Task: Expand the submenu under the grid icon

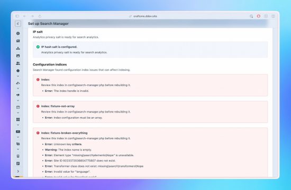Action: [x=18, y=125]
